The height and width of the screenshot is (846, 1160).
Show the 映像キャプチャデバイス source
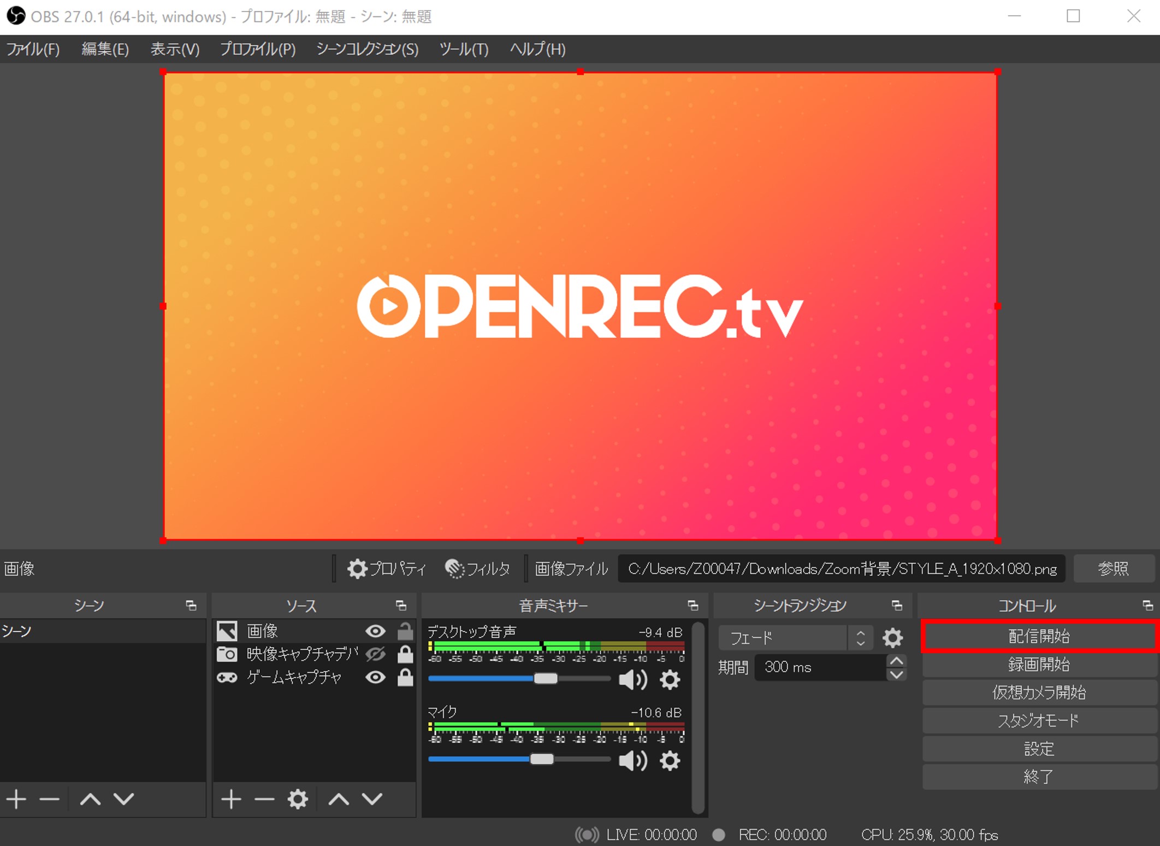[x=375, y=654]
